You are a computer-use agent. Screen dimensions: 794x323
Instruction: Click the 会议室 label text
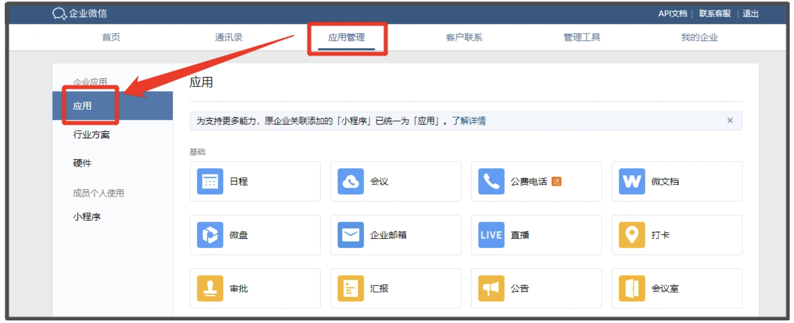(665, 288)
